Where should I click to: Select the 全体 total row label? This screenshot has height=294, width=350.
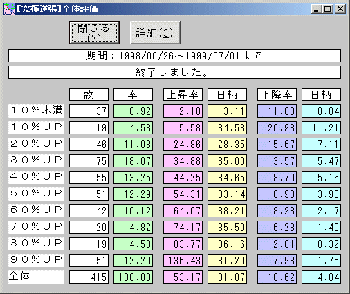coord(37,277)
